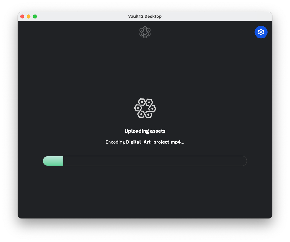Click the white gear glyph inside blue circle
290x242 pixels.
[261, 32]
